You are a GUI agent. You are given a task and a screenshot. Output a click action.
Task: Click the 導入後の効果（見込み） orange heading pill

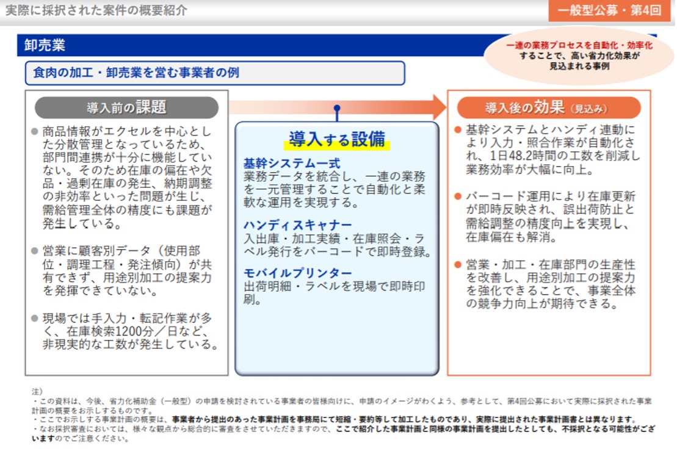(x=548, y=107)
